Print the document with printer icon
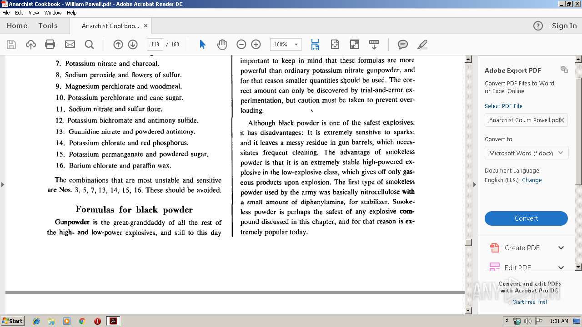 (50, 45)
